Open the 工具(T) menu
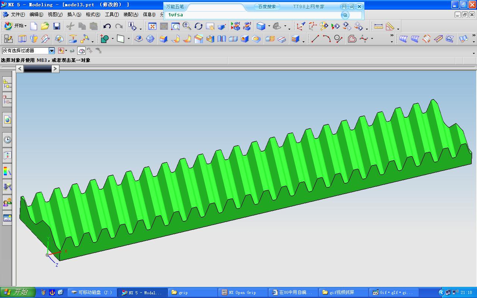This screenshot has height=298, width=477. (x=112, y=15)
